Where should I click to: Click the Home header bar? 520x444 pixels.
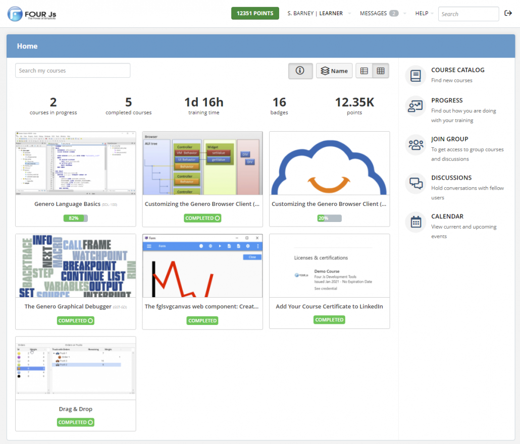(x=27, y=46)
